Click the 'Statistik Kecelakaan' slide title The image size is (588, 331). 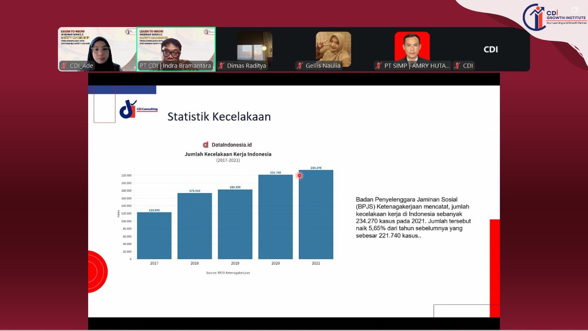pos(219,117)
